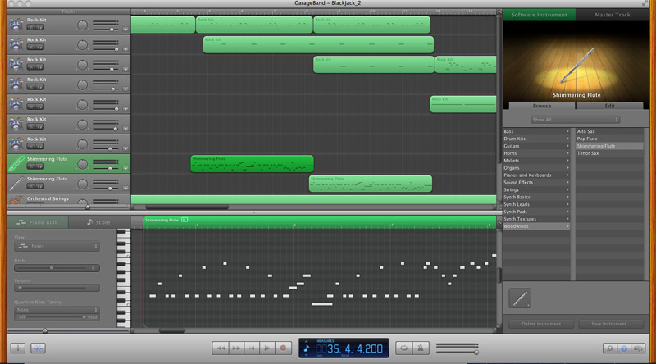The image size is (656, 364).
Task: Expand the Guitars category arrow
Action: (567, 146)
